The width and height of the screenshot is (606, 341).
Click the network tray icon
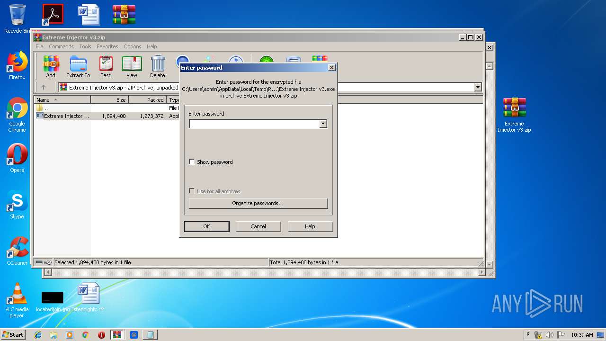pos(538,335)
